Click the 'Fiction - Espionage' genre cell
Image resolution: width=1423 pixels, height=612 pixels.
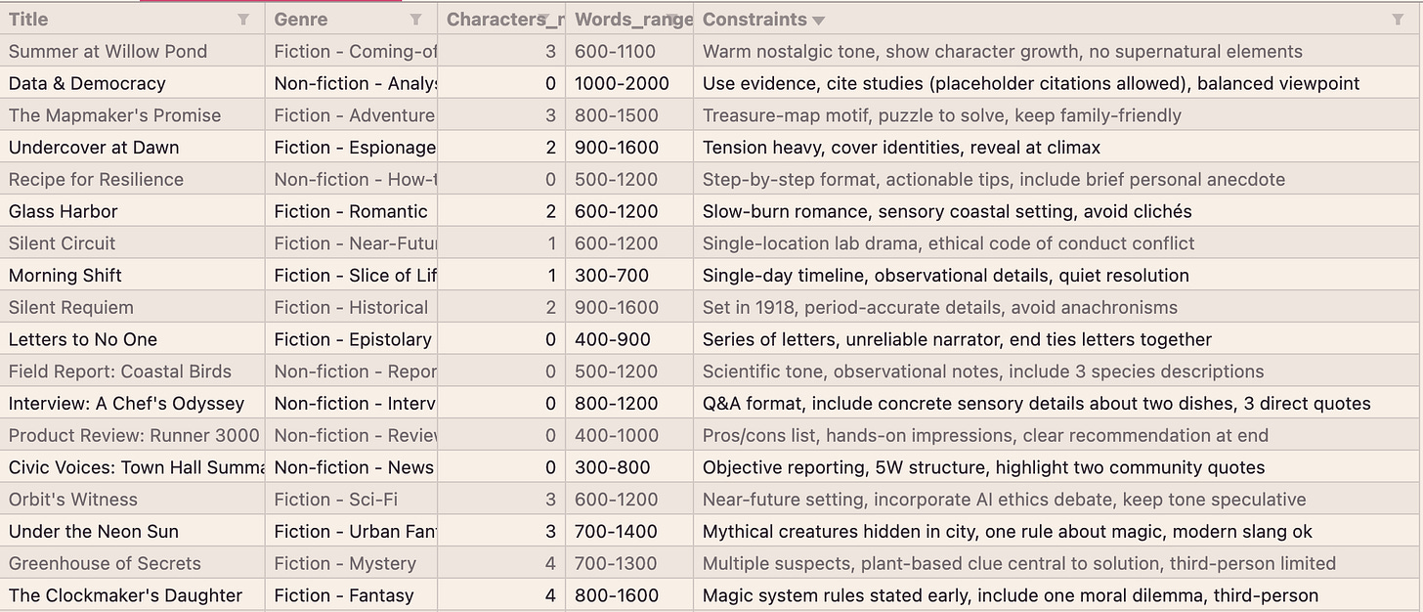click(x=352, y=148)
